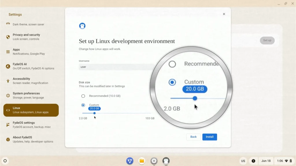Click the Linux code brackets icon
The width and height of the screenshot is (296, 166).
pos(8,110)
